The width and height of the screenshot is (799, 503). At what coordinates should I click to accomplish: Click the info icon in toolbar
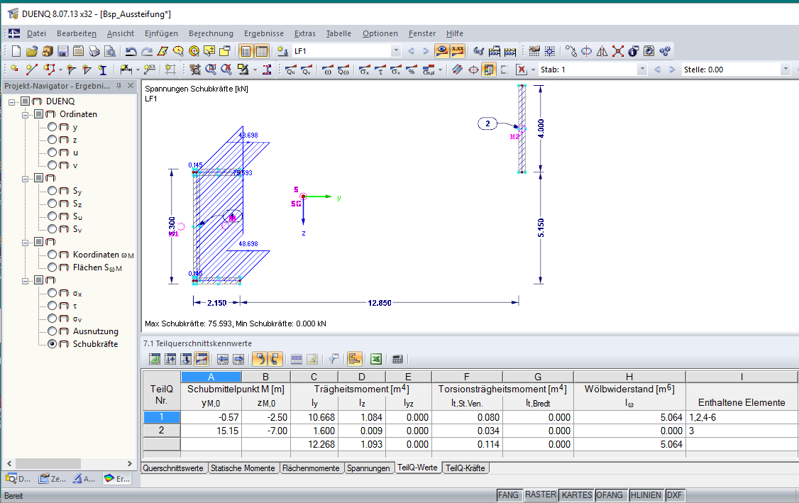pyautogui.click(x=634, y=51)
